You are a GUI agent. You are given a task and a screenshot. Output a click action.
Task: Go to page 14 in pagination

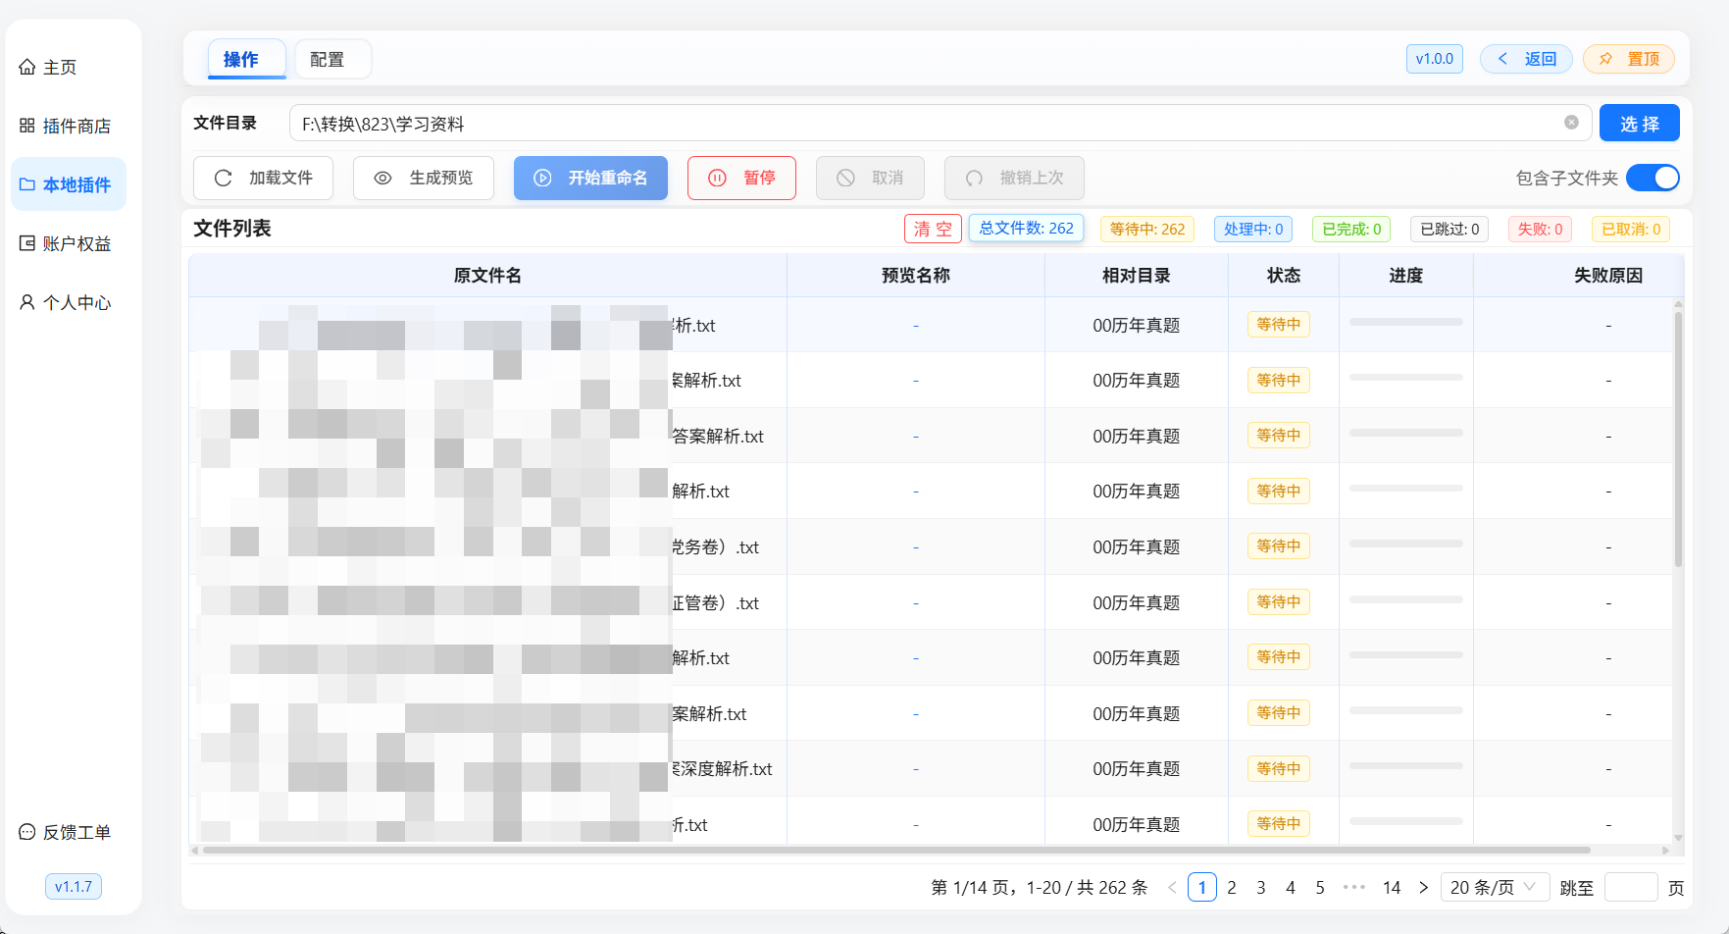coord(1392,887)
